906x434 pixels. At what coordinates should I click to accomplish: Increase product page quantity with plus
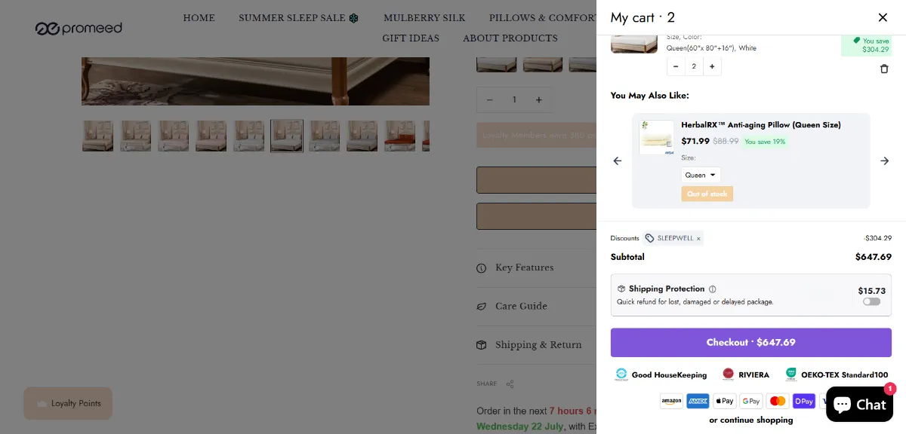tap(538, 99)
